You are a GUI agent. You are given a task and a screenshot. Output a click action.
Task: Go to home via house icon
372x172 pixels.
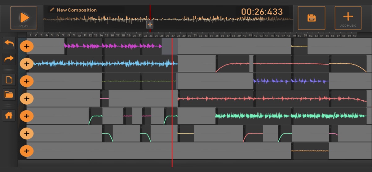click(9, 115)
